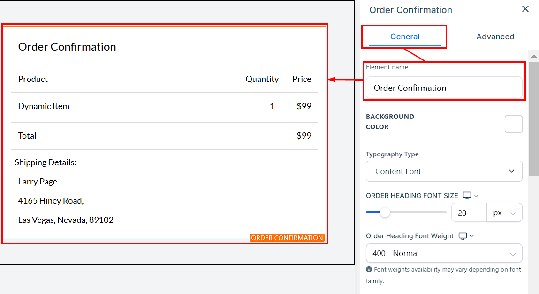The image size is (539, 294).
Task: Click the Element name input field
Action: [x=443, y=88]
